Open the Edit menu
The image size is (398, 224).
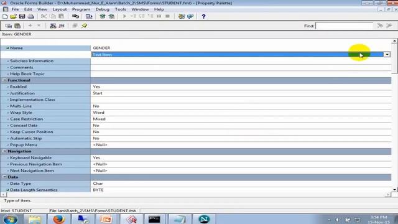28,9
